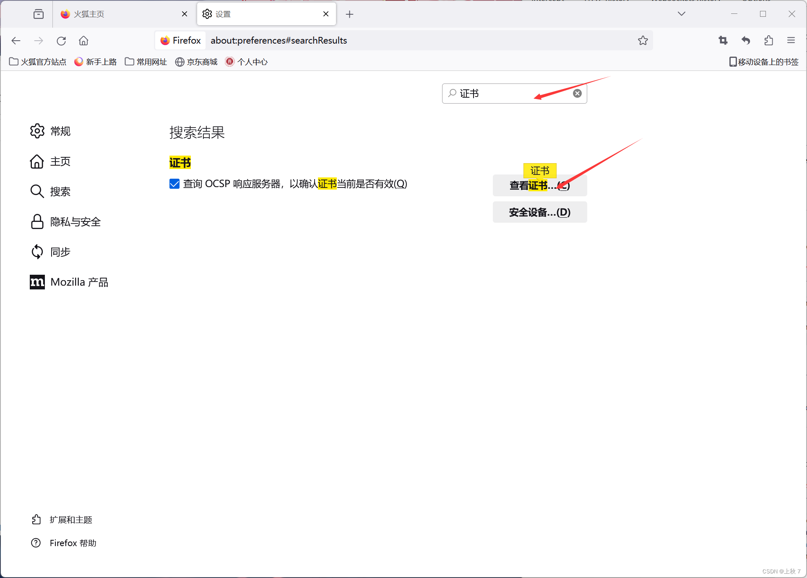Open a new tab with plus button
The width and height of the screenshot is (807, 578).
349,14
